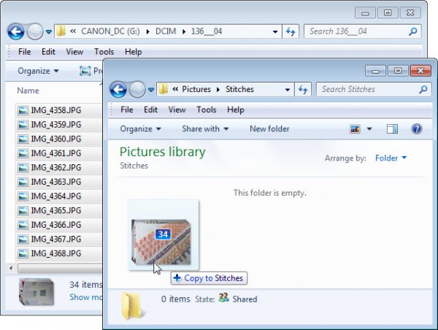Select IMG_4365.JPG in file list
Viewport: 438px width, 330px height.
[x=55, y=211]
